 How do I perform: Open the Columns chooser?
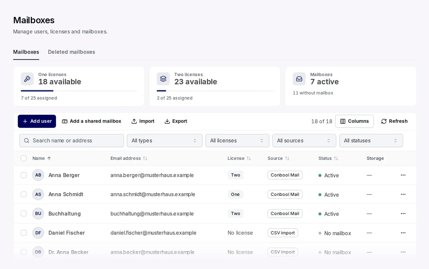pyautogui.click(x=354, y=121)
